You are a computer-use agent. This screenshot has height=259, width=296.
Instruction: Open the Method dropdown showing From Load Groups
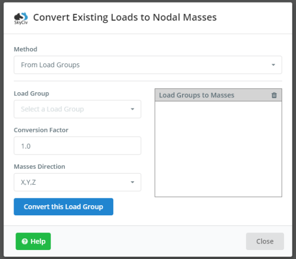click(x=148, y=65)
